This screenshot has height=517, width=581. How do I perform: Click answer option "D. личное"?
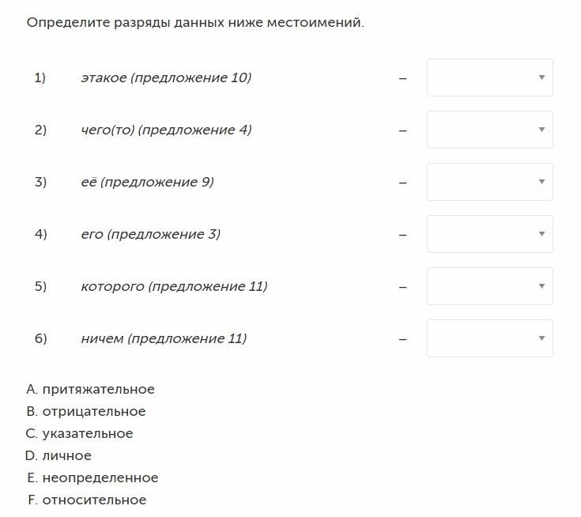(58, 455)
